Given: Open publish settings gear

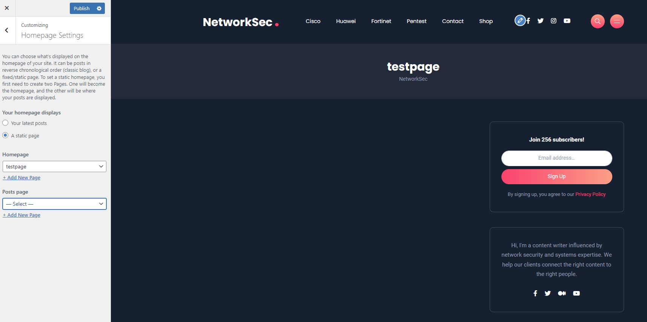Looking at the screenshot, I should click(99, 8).
